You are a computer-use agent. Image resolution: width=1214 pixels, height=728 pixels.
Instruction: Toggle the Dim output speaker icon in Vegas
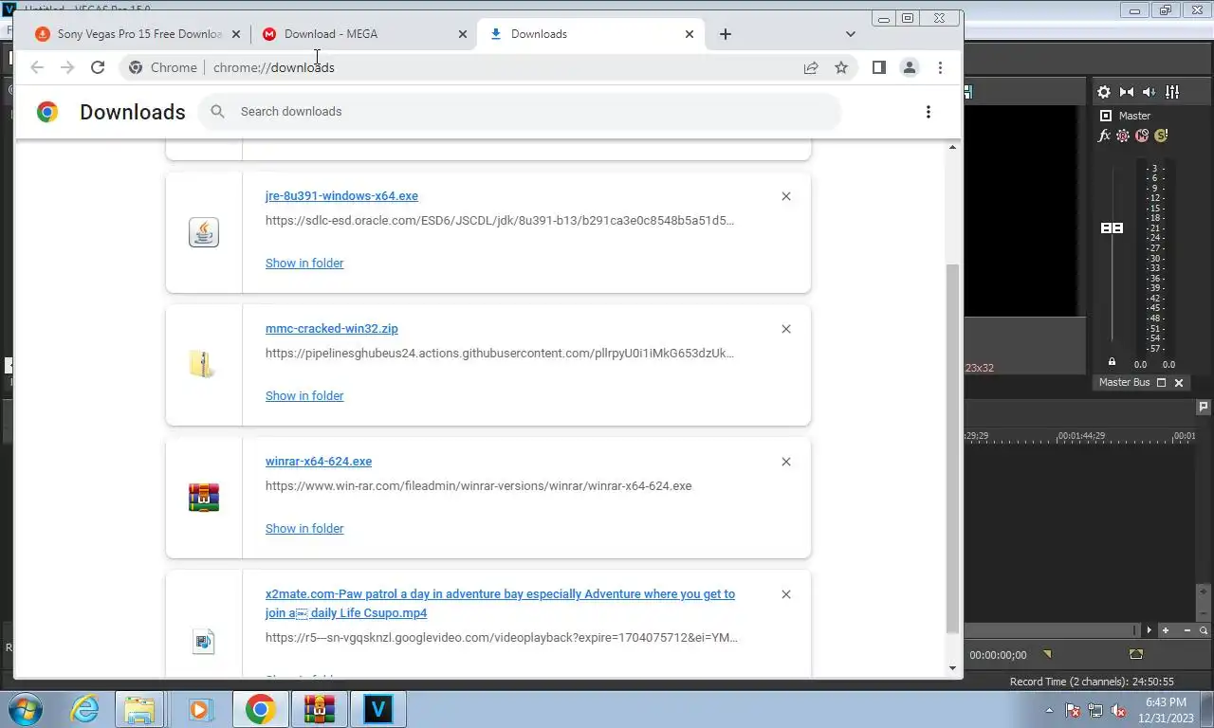click(x=1150, y=92)
